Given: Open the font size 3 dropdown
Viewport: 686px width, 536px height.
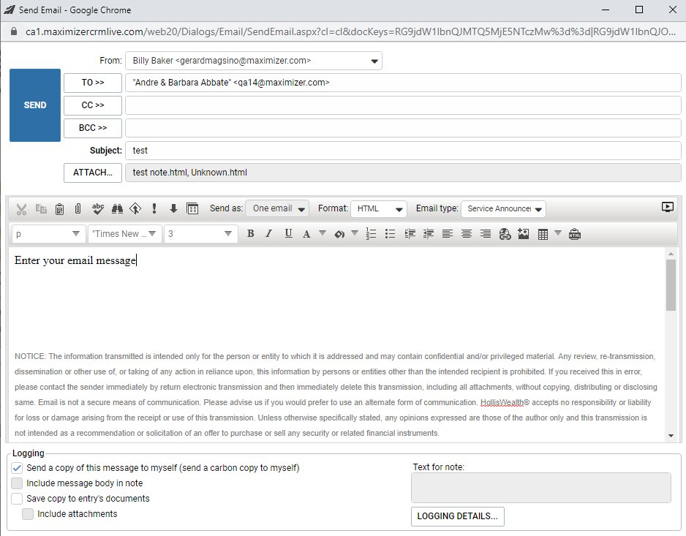Looking at the screenshot, I should pos(201,234).
